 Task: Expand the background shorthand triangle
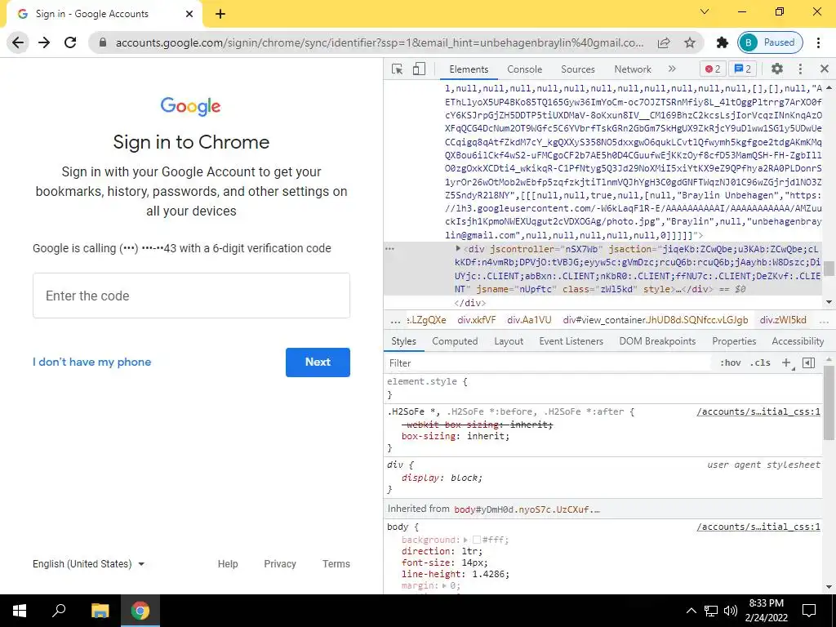(466, 540)
